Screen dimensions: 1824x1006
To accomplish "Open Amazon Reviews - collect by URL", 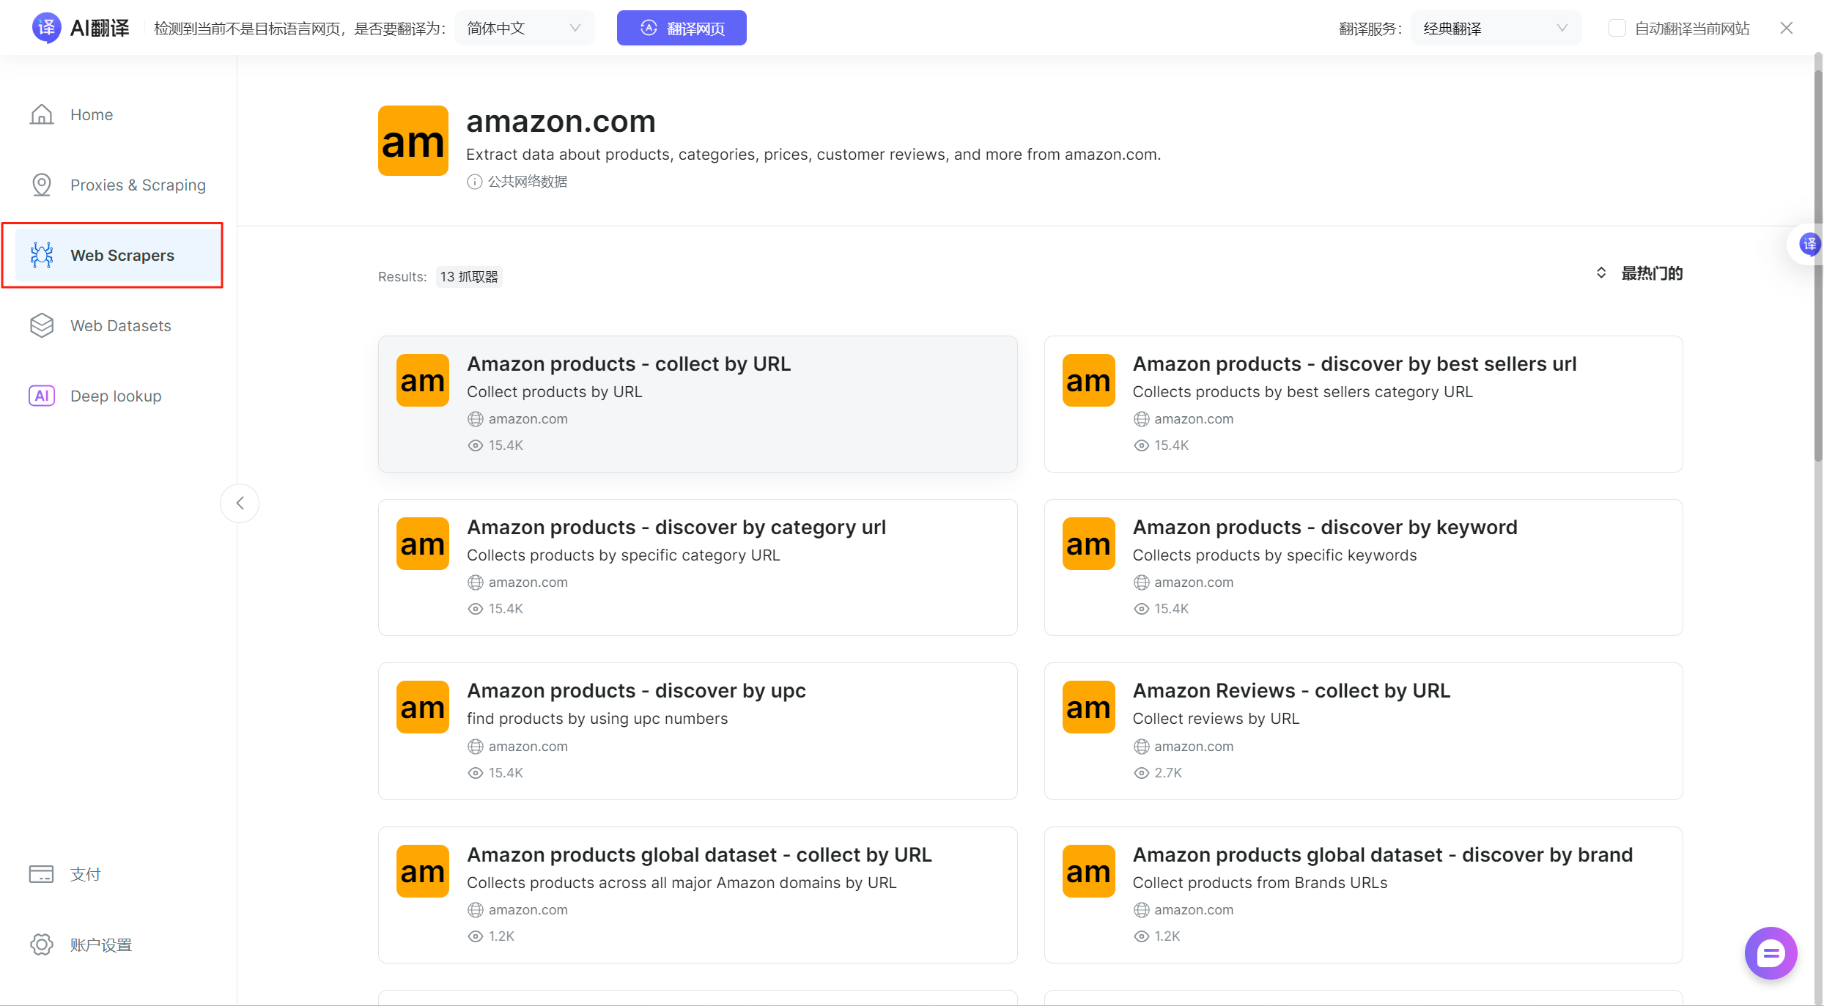I will click(x=1363, y=731).
